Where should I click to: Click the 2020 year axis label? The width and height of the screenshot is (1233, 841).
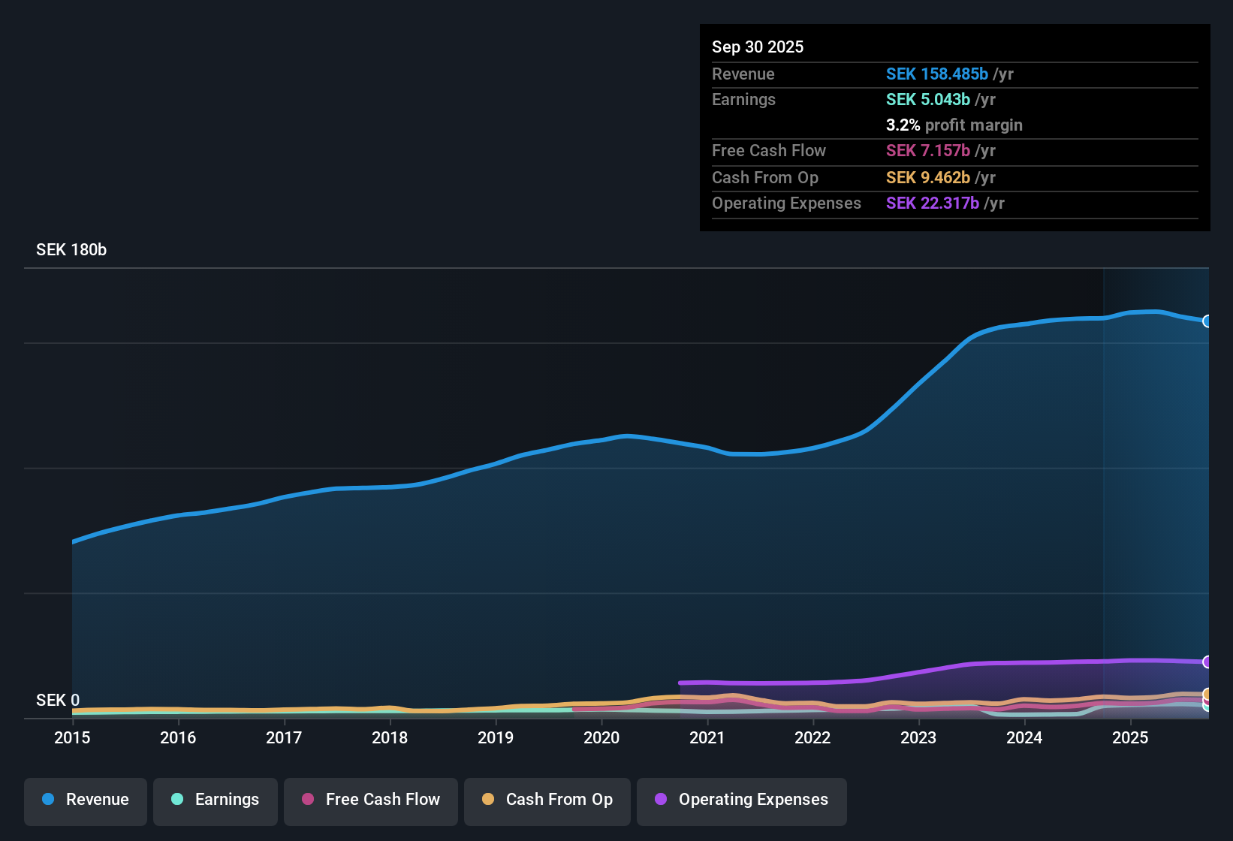coord(601,738)
